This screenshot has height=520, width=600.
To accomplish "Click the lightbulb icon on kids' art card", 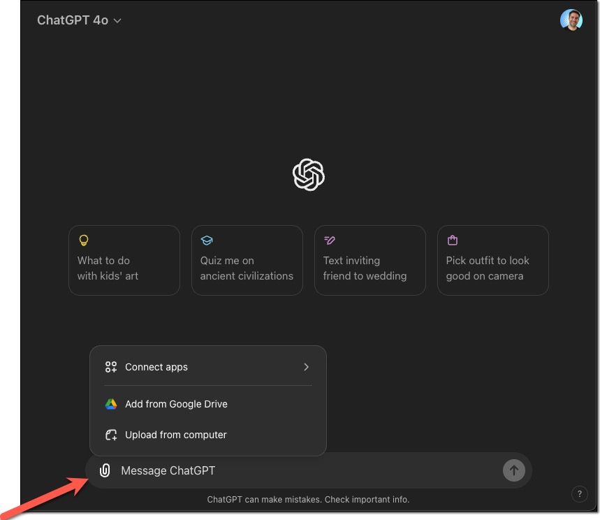I will 83,240.
